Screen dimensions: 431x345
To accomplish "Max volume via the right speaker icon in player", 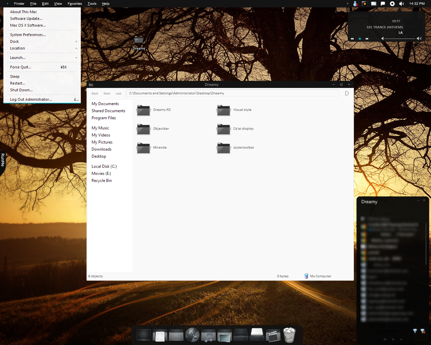I will click(x=419, y=39).
